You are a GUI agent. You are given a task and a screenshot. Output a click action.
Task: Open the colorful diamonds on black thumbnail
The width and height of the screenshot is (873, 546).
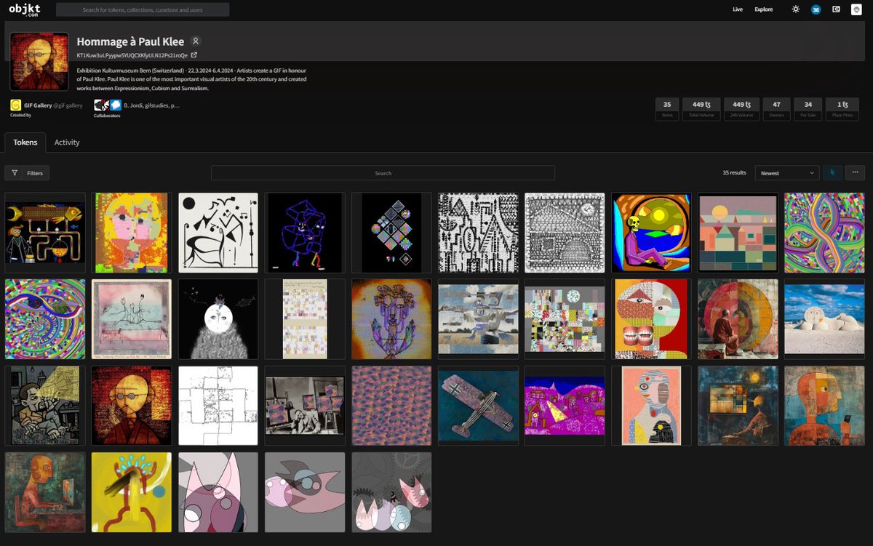pos(391,233)
